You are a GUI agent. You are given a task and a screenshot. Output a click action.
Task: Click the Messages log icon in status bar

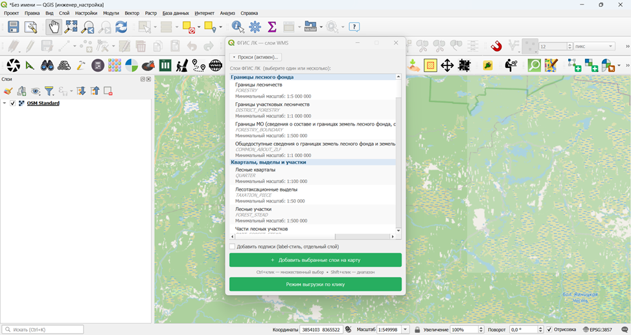(x=625, y=329)
